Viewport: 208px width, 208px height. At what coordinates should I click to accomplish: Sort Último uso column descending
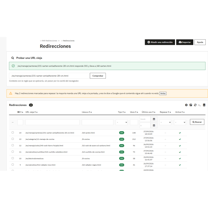coord(153,112)
